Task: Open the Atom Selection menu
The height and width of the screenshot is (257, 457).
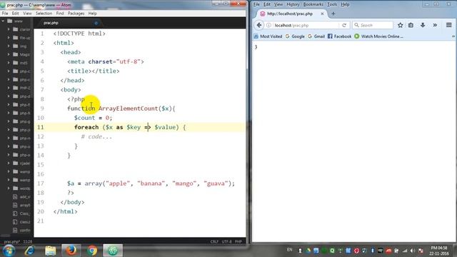Action: click(x=44, y=14)
